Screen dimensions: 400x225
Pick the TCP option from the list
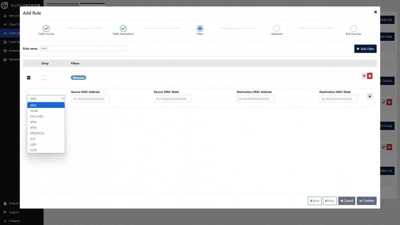pos(33,139)
